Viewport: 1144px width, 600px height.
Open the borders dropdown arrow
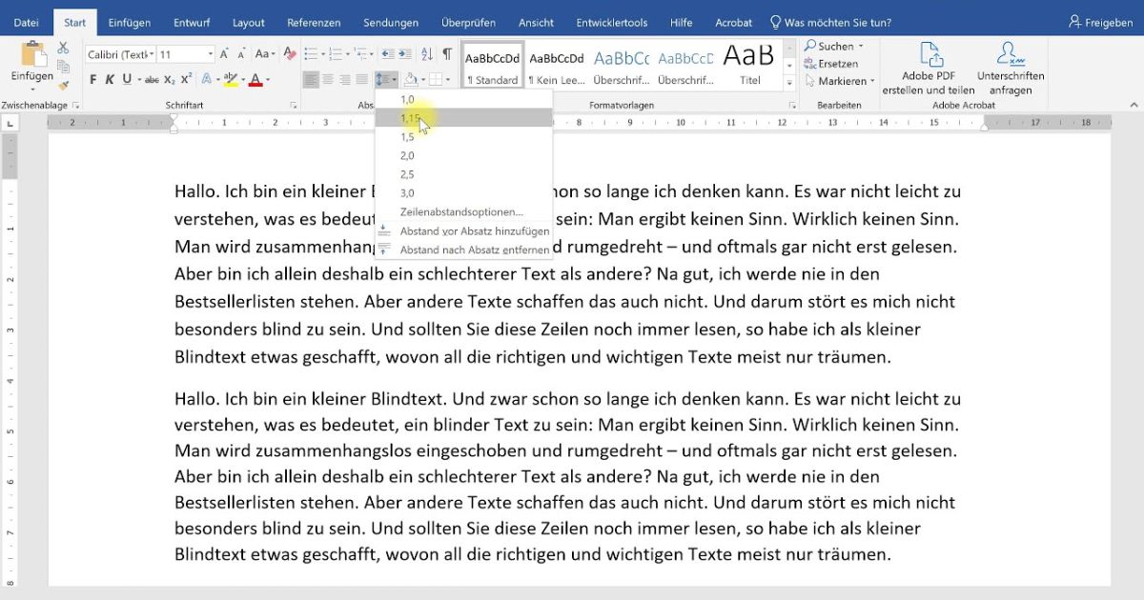(x=448, y=80)
